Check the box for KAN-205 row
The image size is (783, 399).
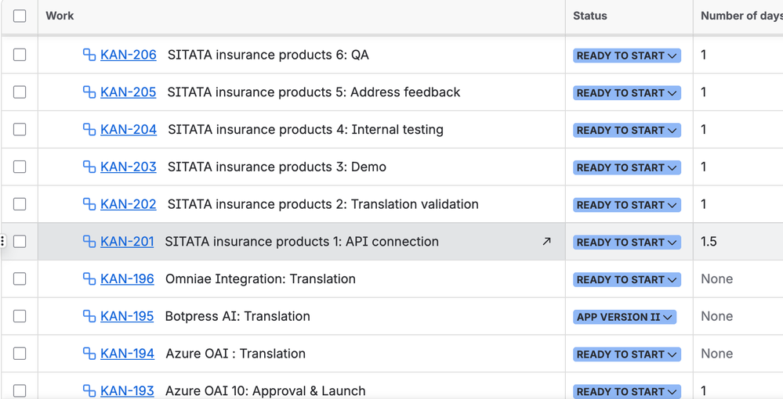point(20,92)
